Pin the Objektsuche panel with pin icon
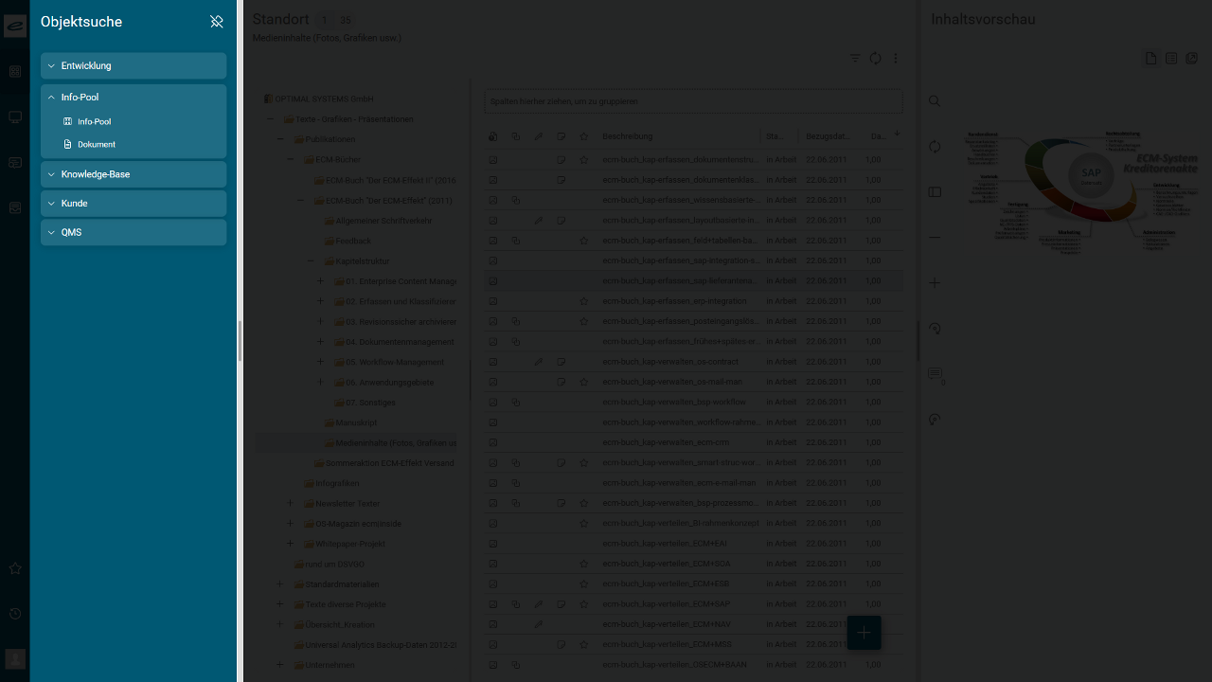This screenshot has width=1212, height=682. [217, 22]
